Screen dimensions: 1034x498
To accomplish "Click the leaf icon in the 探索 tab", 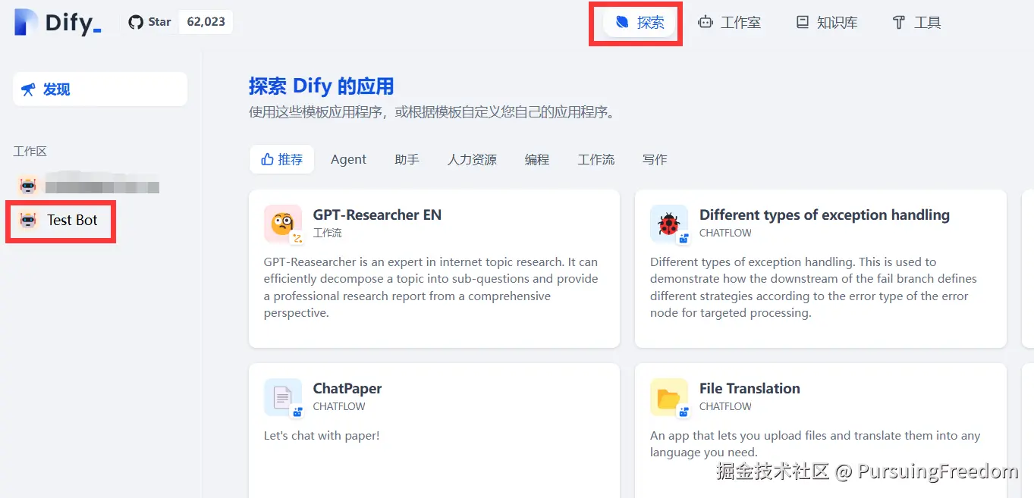I will [622, 23].
